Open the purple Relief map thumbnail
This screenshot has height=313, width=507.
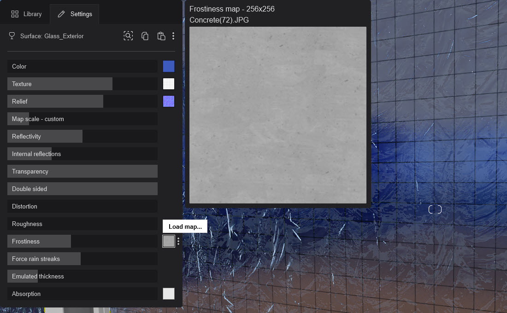tap(168, 101)
